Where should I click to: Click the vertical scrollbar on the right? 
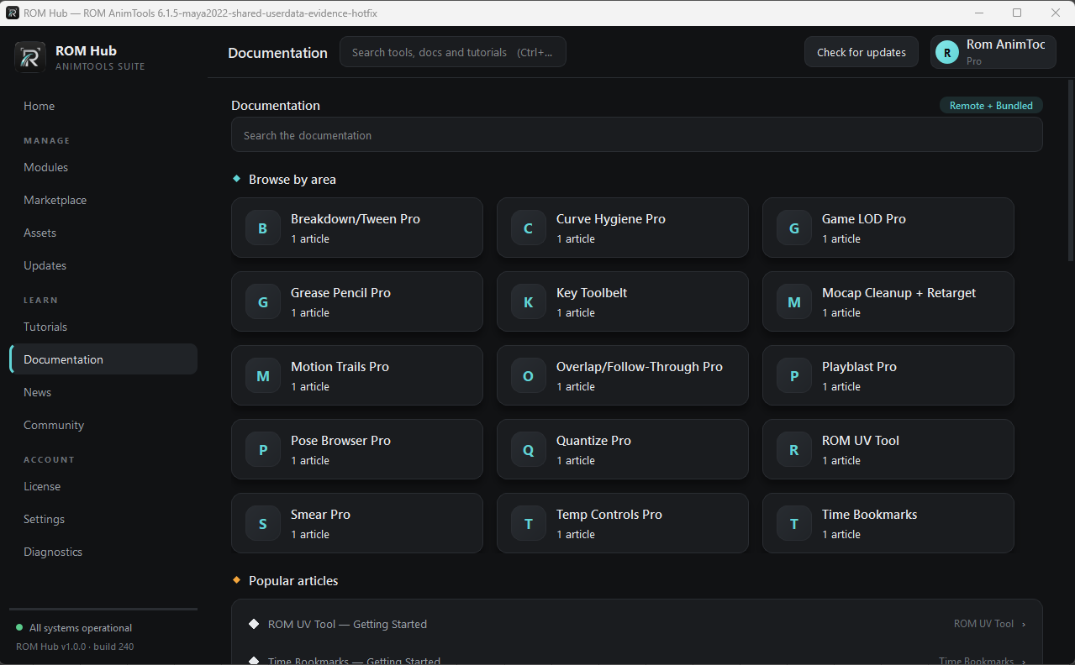(1071, 170)
